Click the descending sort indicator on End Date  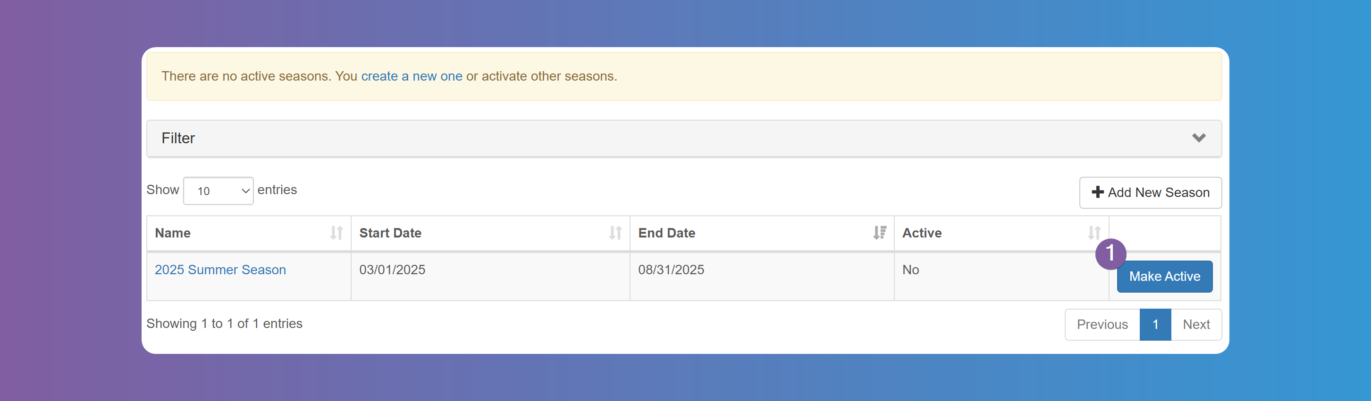pyautogui.click(x=880, y=233)
